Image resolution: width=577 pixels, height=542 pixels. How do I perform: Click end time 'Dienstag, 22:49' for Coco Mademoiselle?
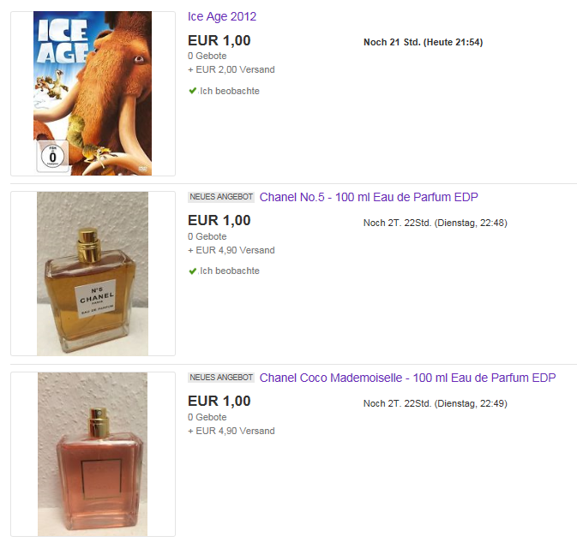tap(471, 403)
